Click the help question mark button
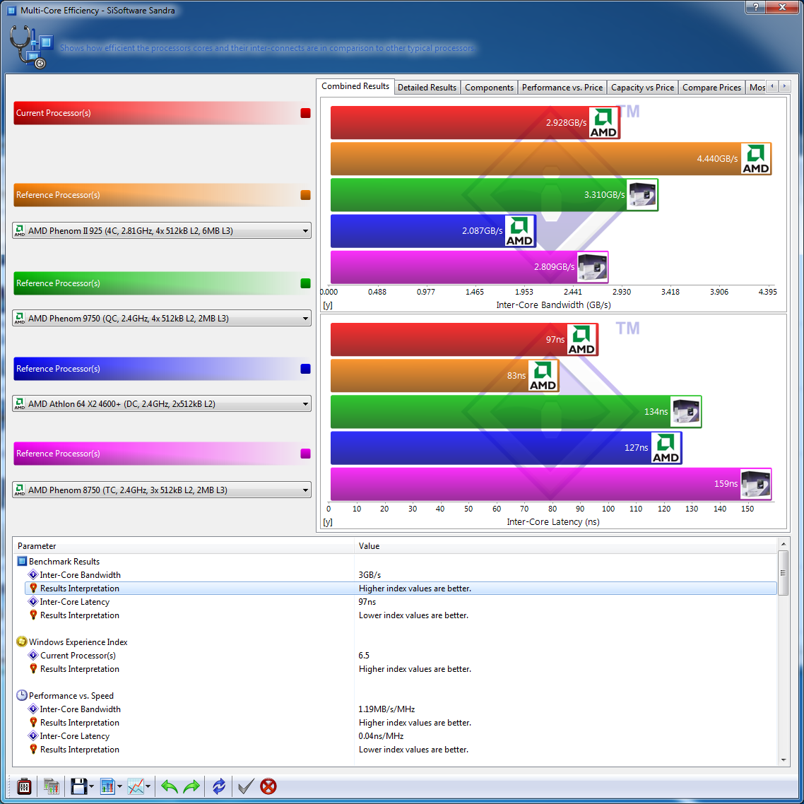Image resolution: width=804 pixels, height=804 pixels. click(x=755, y=7)
